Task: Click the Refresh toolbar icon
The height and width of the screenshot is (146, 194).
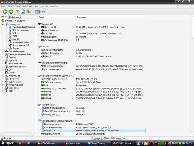Action: coord(23,12)
